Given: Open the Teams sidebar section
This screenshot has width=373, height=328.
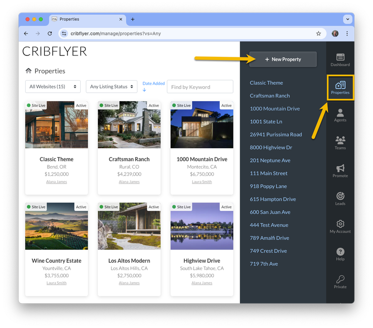Looking at the screenshot, I should tap(340, 143).
